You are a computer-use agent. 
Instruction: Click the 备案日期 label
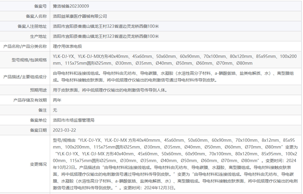(39, 130)
